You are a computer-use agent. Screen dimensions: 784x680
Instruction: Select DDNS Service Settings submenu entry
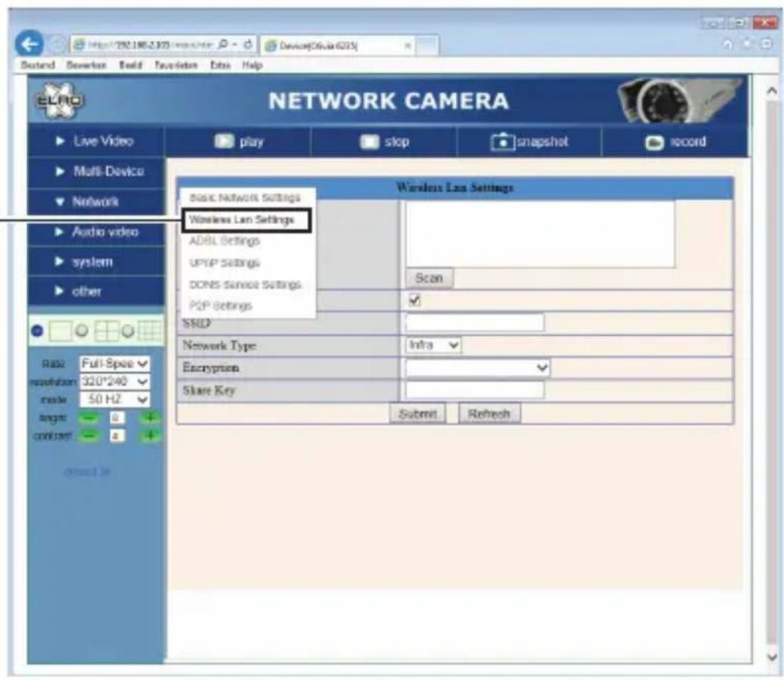[245, 284]
